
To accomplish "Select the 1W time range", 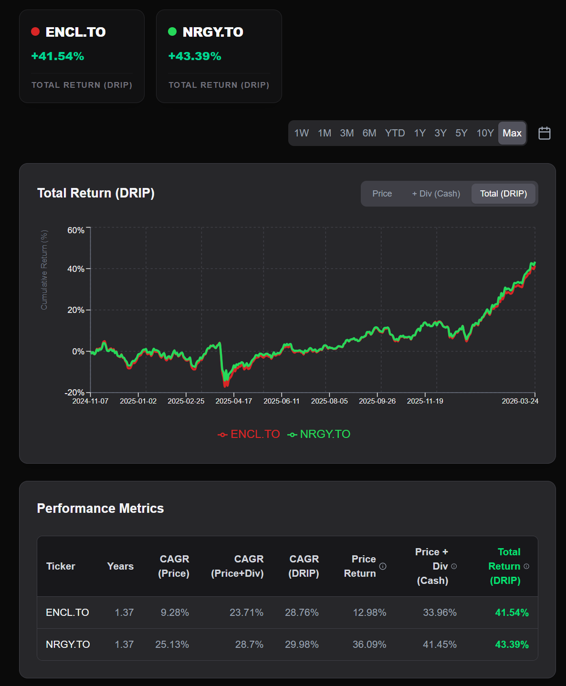I will [301, 133].
